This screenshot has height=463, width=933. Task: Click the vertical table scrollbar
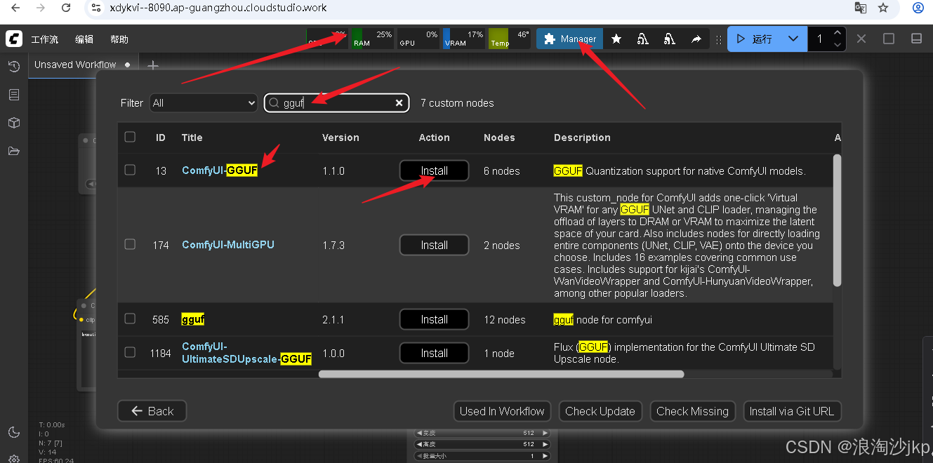pyautogui.click(x=837, y=221)
